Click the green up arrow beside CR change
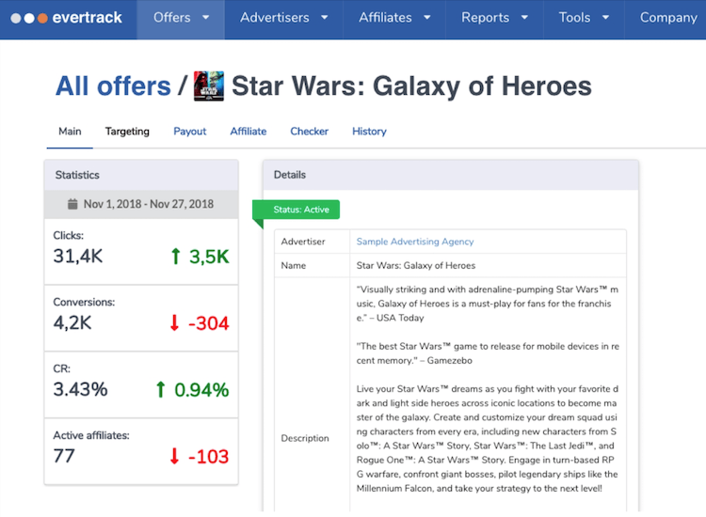706x517 pixels. click(160, 389)
